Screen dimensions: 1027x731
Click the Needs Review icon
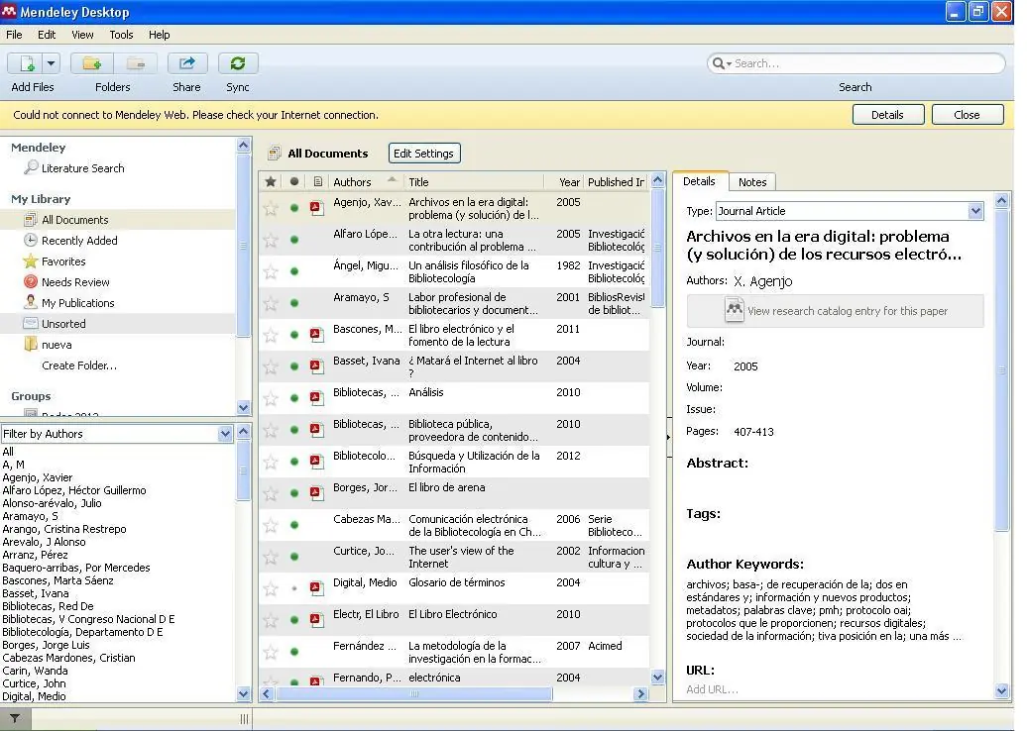pos(30,282)
